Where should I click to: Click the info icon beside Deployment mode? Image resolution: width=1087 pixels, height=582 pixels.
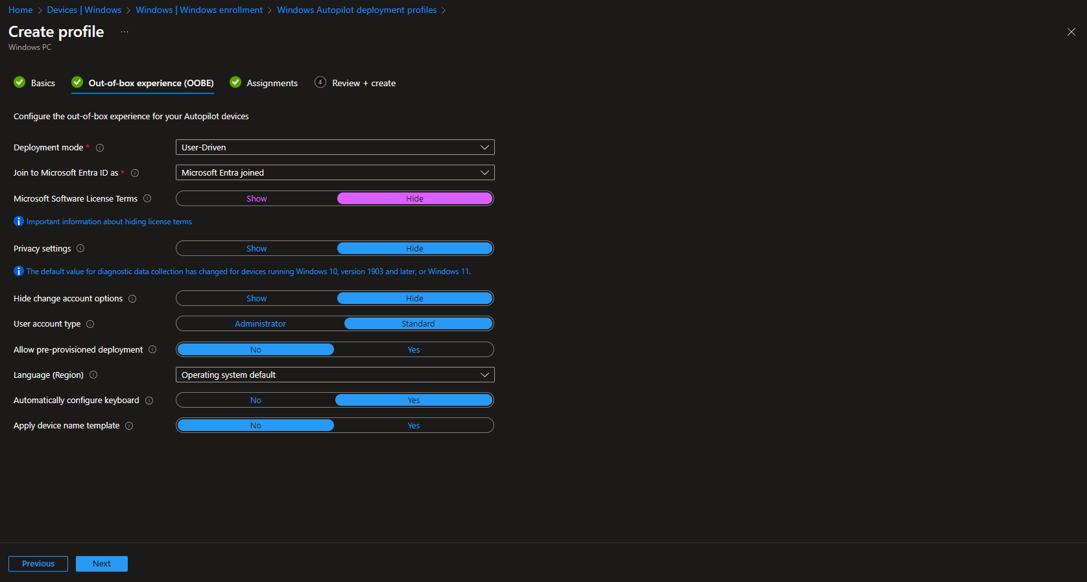click(100, 148)
